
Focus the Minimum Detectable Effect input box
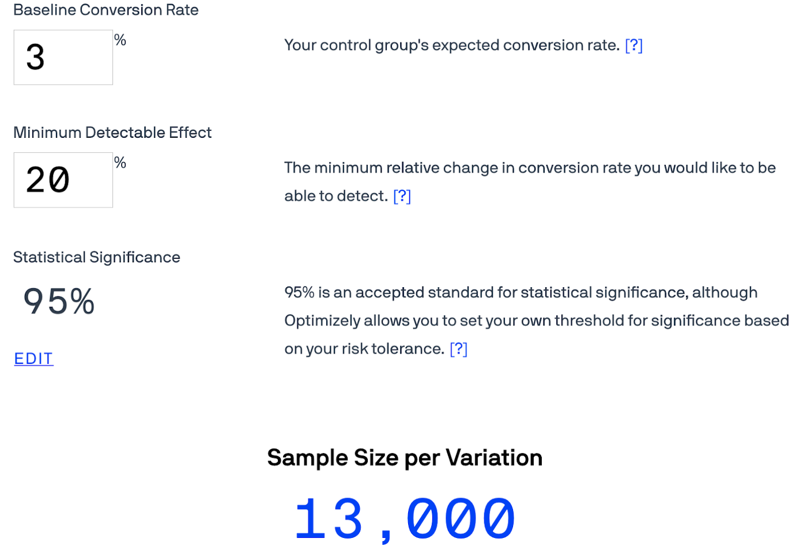click(63, 180)
